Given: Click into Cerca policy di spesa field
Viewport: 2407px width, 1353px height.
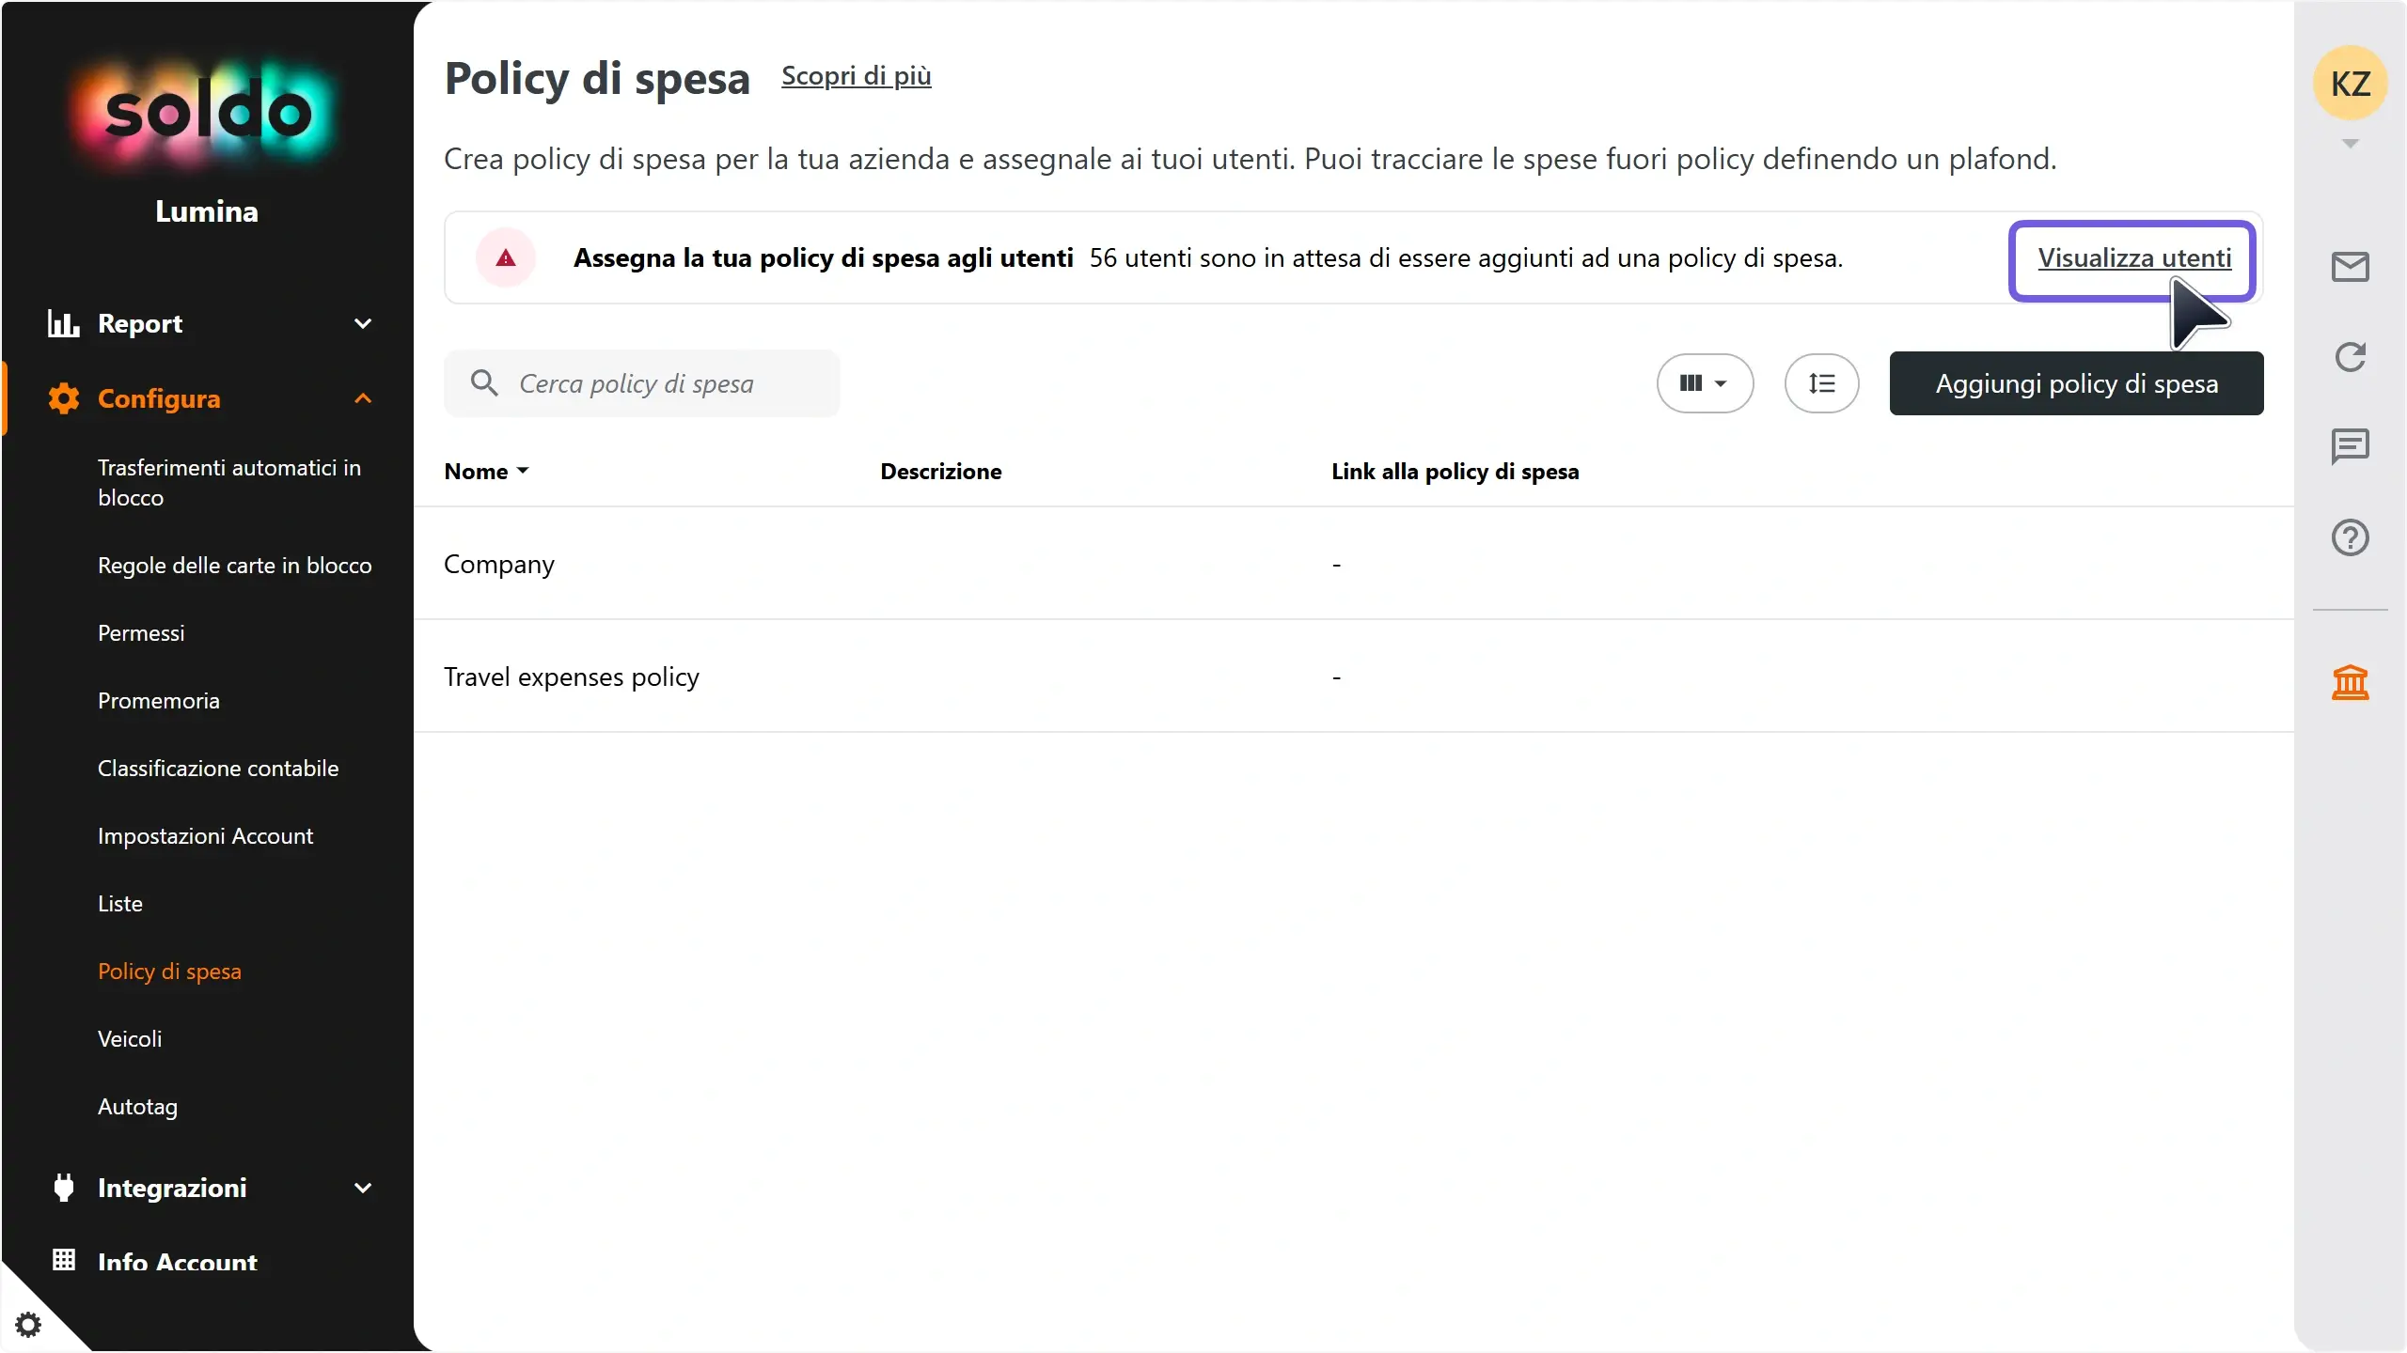Looking at the screenshot, I should [x=641, y=383].
